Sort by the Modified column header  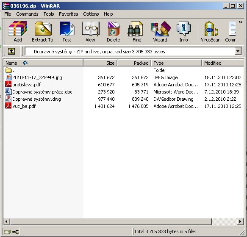click(x=223, y=63)
